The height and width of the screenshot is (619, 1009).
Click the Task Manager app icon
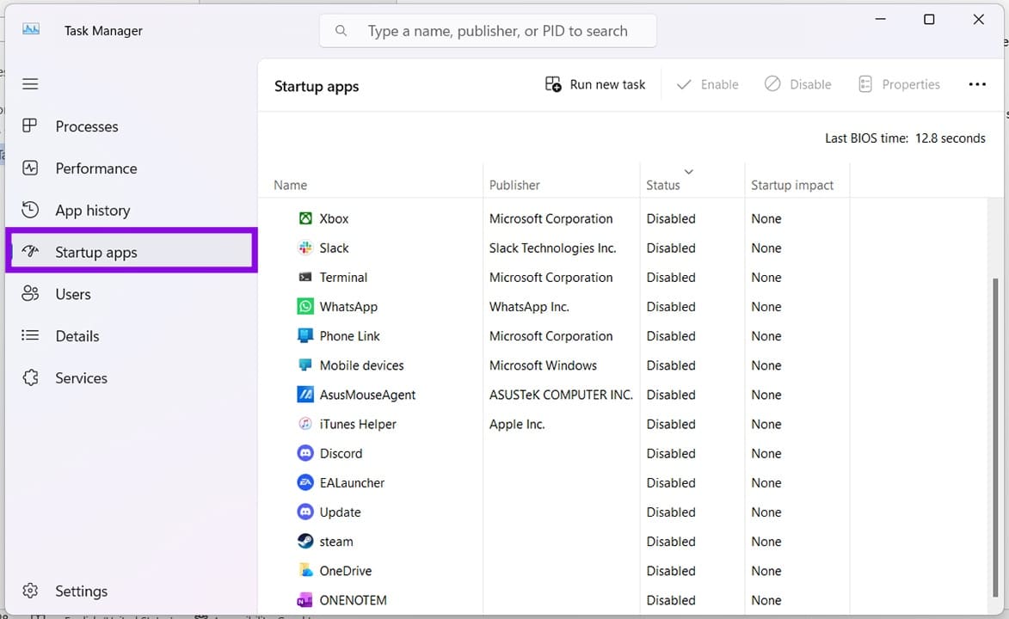(31, 29)
